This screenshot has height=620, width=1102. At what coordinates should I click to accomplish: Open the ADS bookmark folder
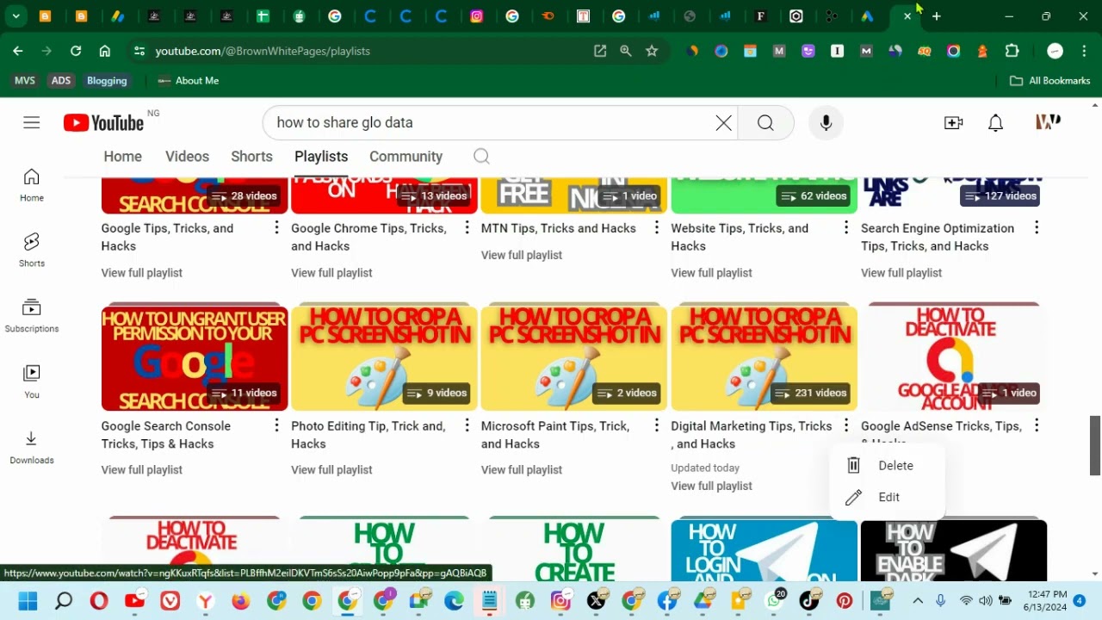click(x=61, y=80)
